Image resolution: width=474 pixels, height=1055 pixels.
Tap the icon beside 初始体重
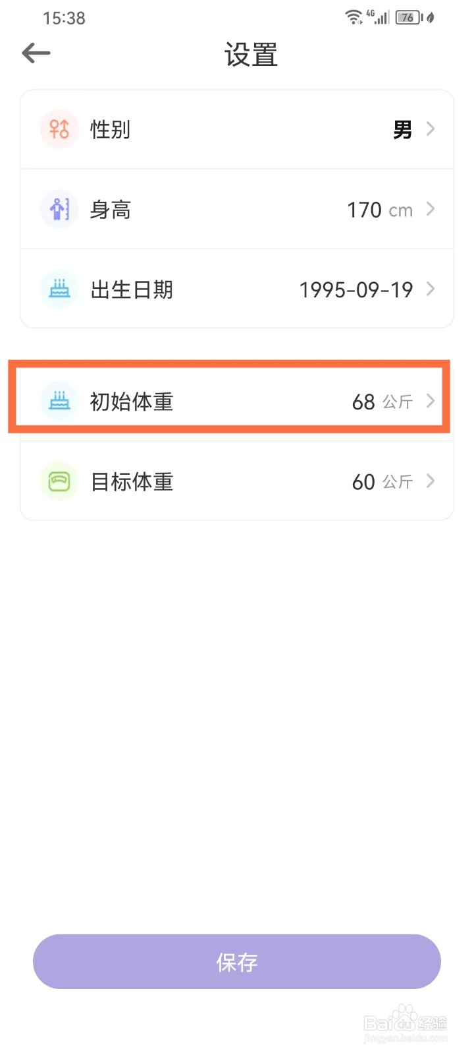(x=59, y=401)
